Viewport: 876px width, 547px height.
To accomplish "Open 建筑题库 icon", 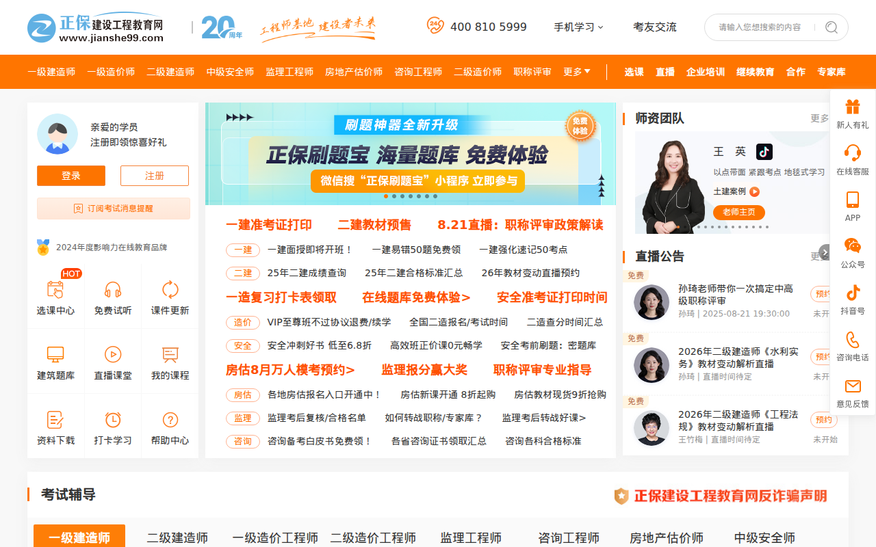I will [x=55, y=354].
